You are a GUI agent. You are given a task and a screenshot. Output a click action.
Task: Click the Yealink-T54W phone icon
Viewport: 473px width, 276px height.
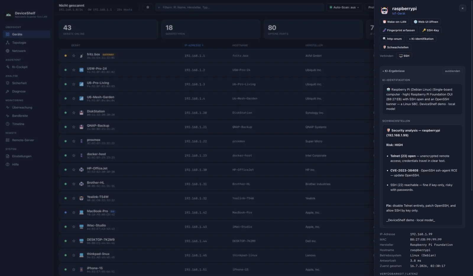pyautogui.click(x=81, y=198)
